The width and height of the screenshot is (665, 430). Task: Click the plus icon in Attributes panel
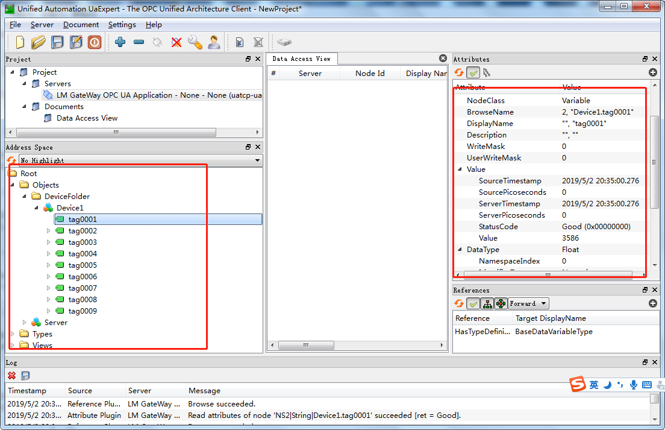pyautogui.click(x=653, y=72)
